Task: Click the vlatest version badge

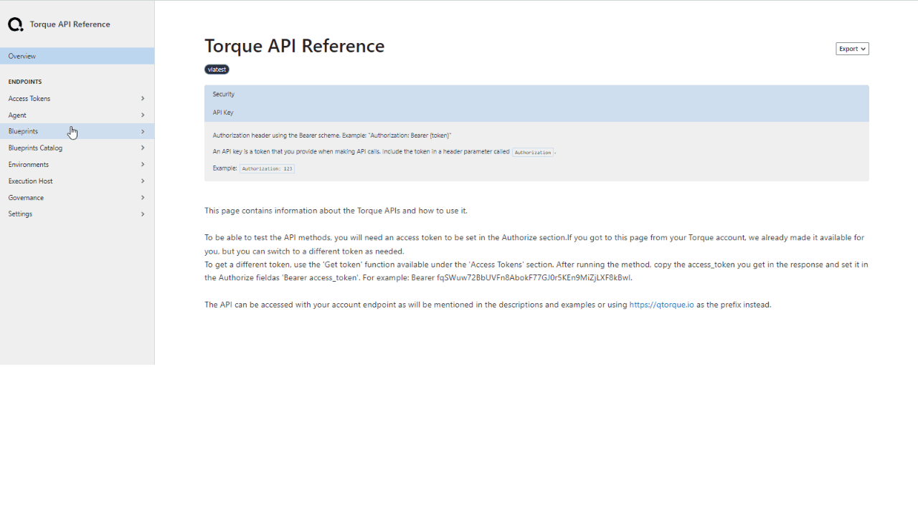Action: click(217, 70)
